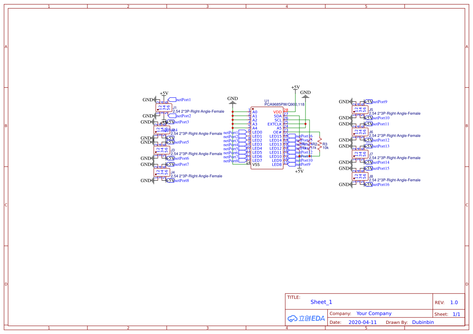Click the LED15 pin label

coord(276,137)
